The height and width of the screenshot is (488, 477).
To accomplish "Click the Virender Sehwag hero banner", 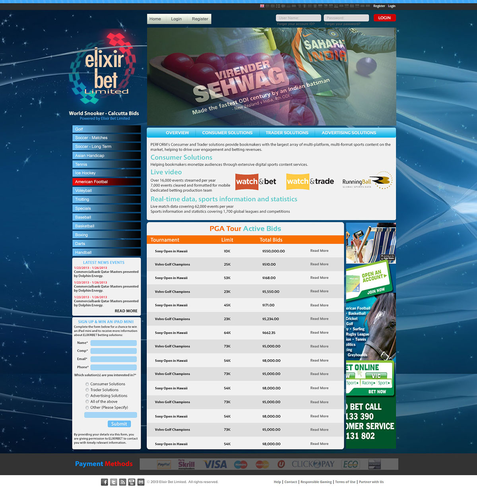I will click(271, 77).
